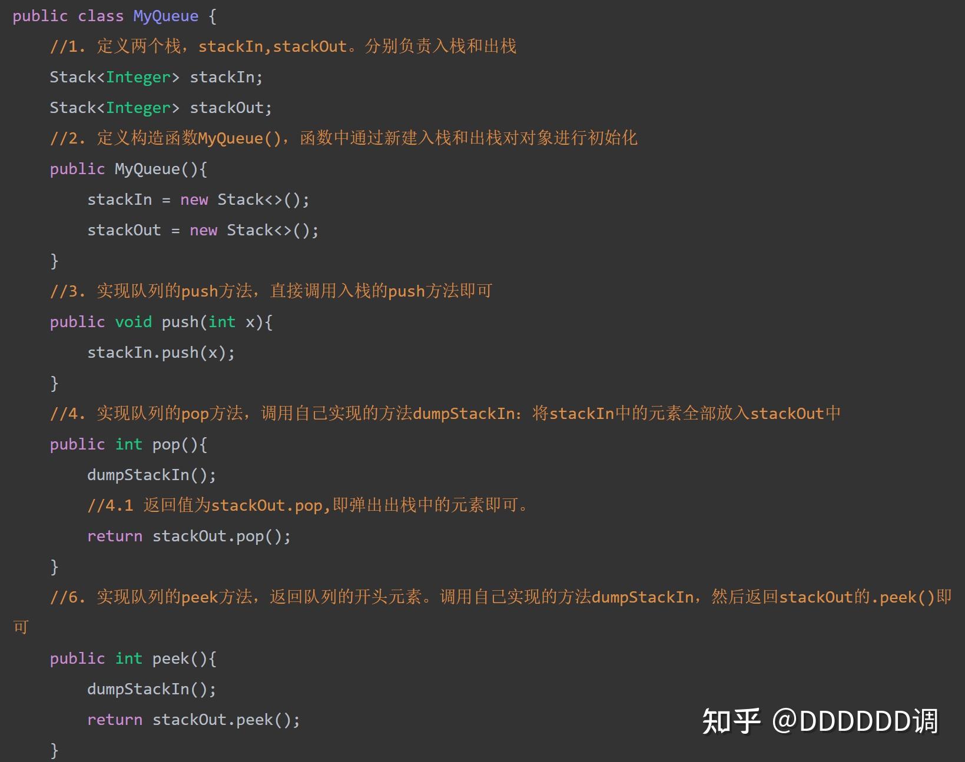
Task: Click the stackIn = new Stack<>() line
Action: coord(198,199)
